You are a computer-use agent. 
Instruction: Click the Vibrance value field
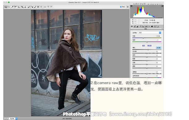tap(158, 76)
